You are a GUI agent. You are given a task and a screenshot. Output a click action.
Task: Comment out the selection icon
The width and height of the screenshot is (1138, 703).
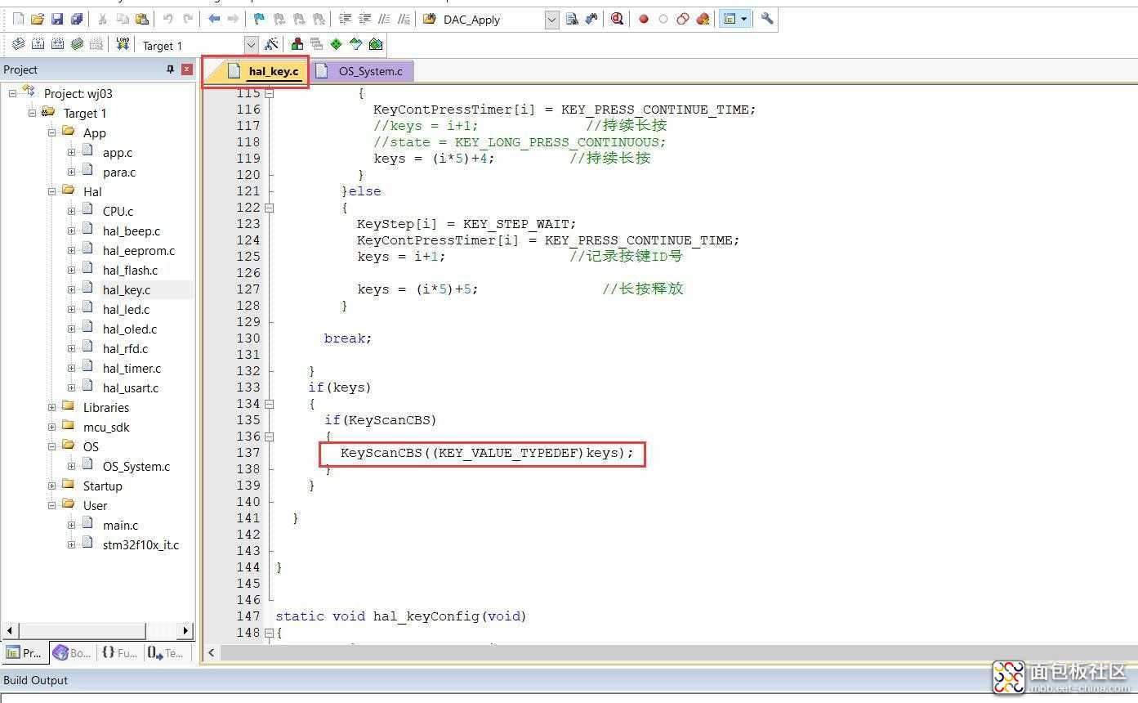384,19
